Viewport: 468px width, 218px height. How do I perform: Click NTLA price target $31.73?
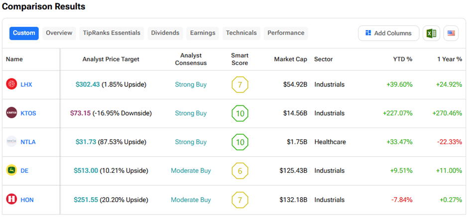(x=86, y=142)
